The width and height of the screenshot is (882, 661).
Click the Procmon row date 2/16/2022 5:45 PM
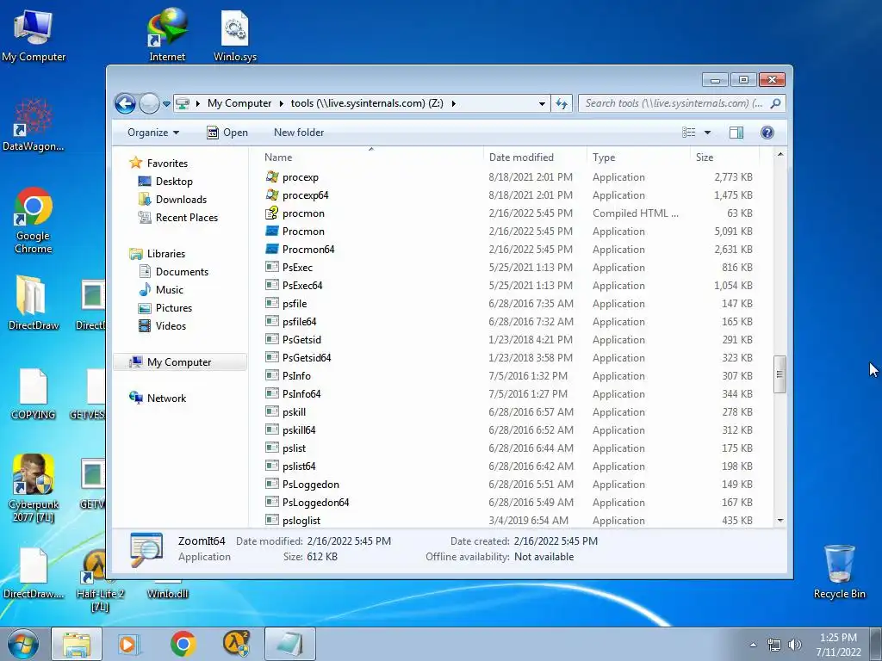[x=531, y=232]
